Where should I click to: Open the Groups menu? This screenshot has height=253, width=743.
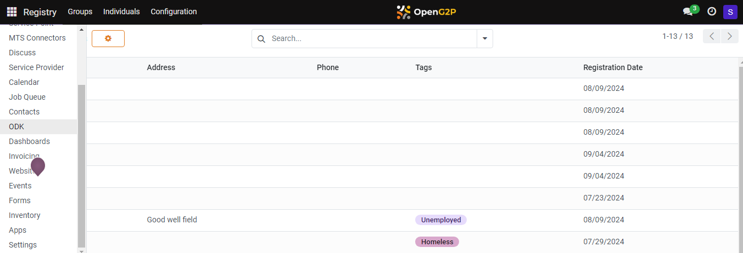pos(80,12)
